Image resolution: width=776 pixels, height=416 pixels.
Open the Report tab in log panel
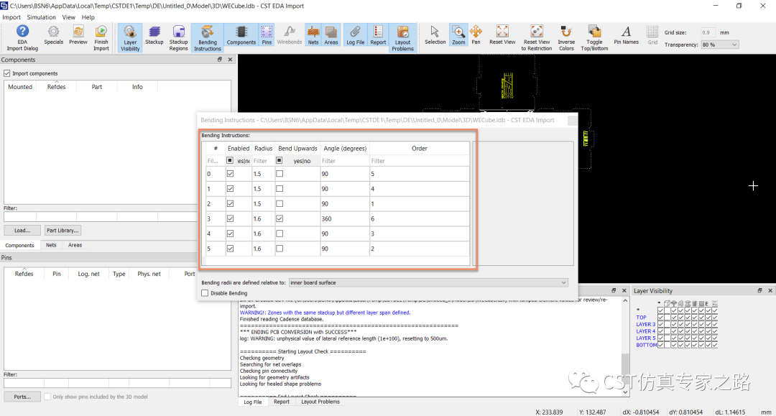click(x=282, y=402)
